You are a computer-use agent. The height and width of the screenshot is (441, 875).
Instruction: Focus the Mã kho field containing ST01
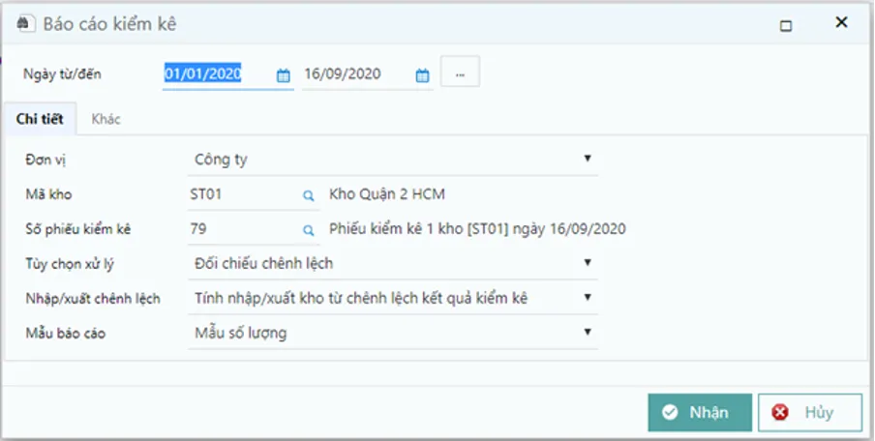click(242, 194)
